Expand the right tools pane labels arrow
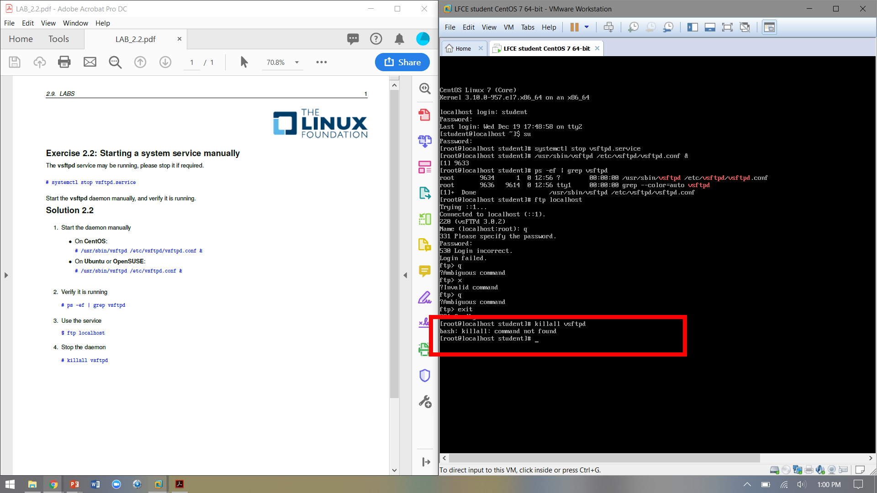 426,462
